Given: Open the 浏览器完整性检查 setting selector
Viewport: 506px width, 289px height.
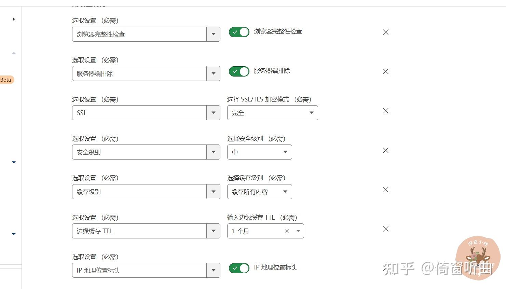Looking at the screenshot, I should 146,34.
